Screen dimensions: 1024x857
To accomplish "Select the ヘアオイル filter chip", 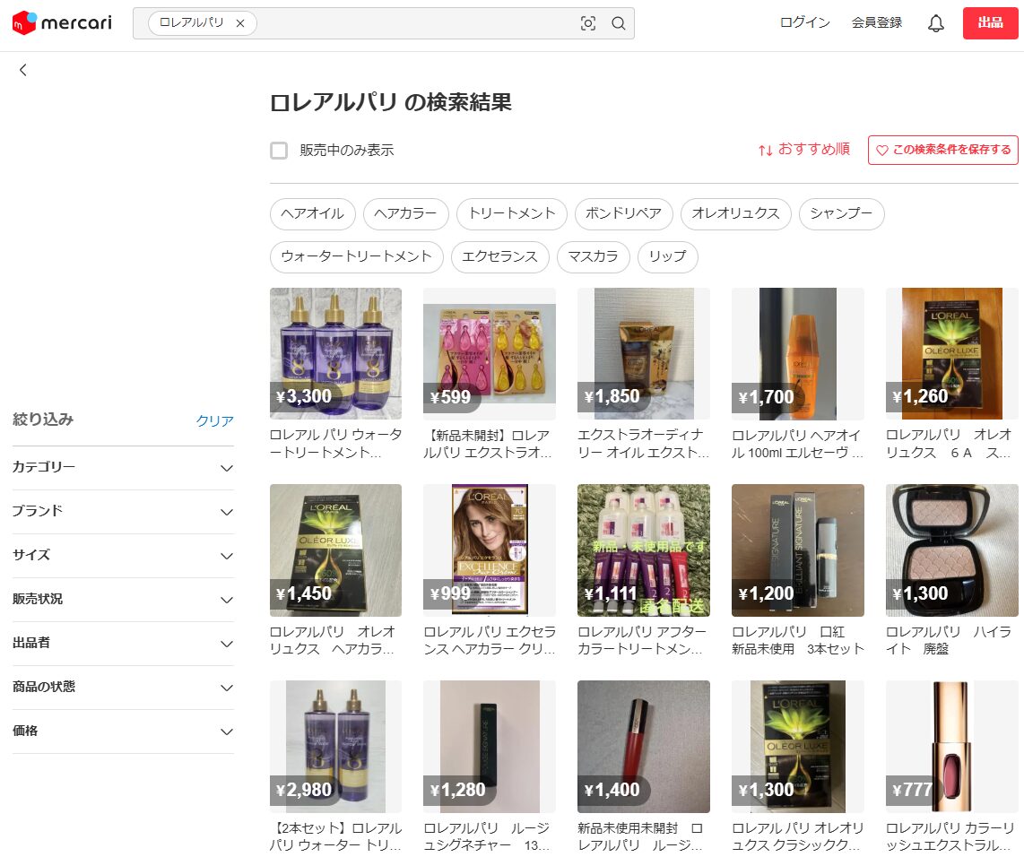I will (x=312, y=213).
